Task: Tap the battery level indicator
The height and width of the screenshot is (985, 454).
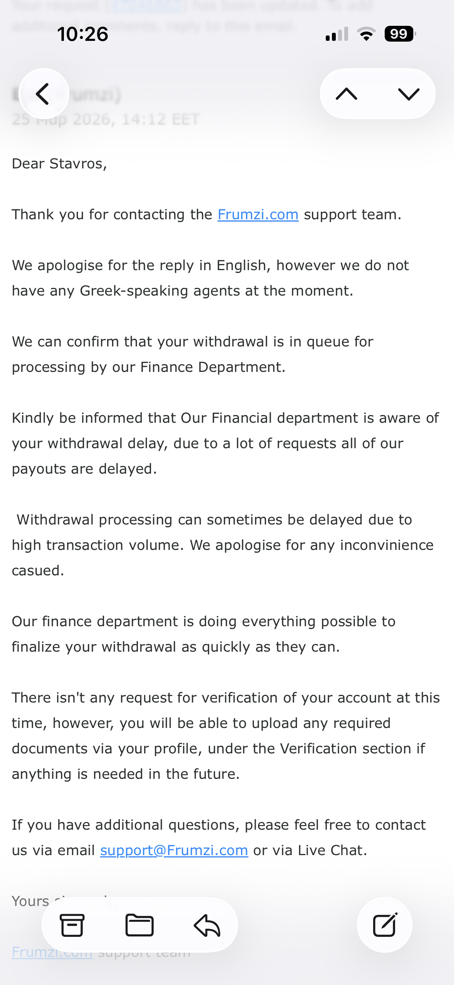Action: coord(399,34)
